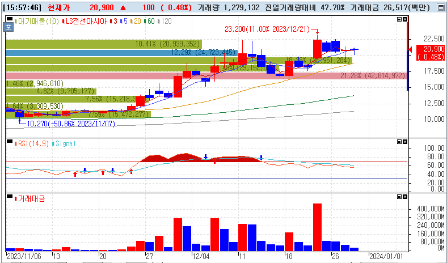Click 전일거래량대비 47.70% in header
Screen dimensions: 447x263
305,8
